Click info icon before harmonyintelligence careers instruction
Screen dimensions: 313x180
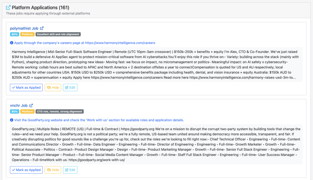click(x=12, y=43)
